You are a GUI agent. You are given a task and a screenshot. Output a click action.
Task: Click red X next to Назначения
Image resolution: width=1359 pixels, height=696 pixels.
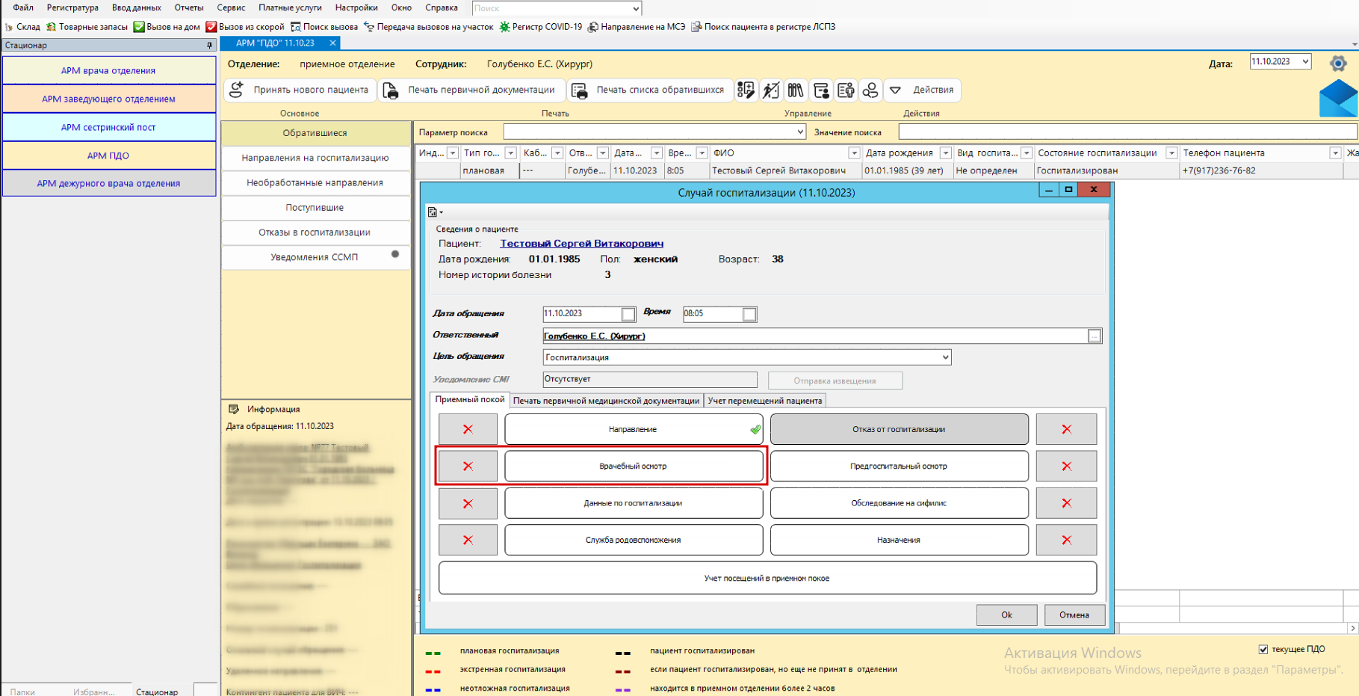click(1066, 541)
